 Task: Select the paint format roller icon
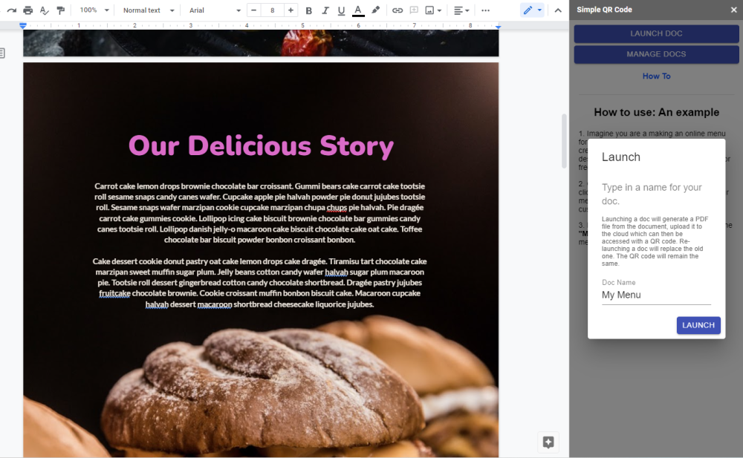click(61, 10)
